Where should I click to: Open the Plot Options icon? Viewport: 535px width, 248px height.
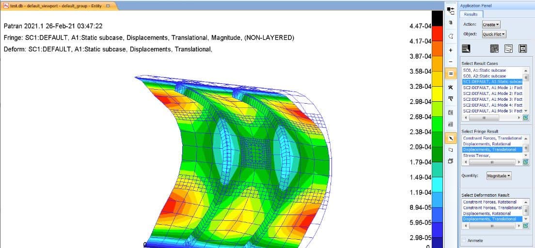[x=523, y=48]
